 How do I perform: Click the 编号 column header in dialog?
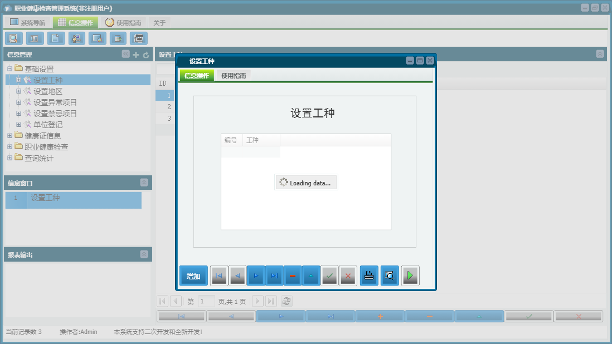(232, 140)
